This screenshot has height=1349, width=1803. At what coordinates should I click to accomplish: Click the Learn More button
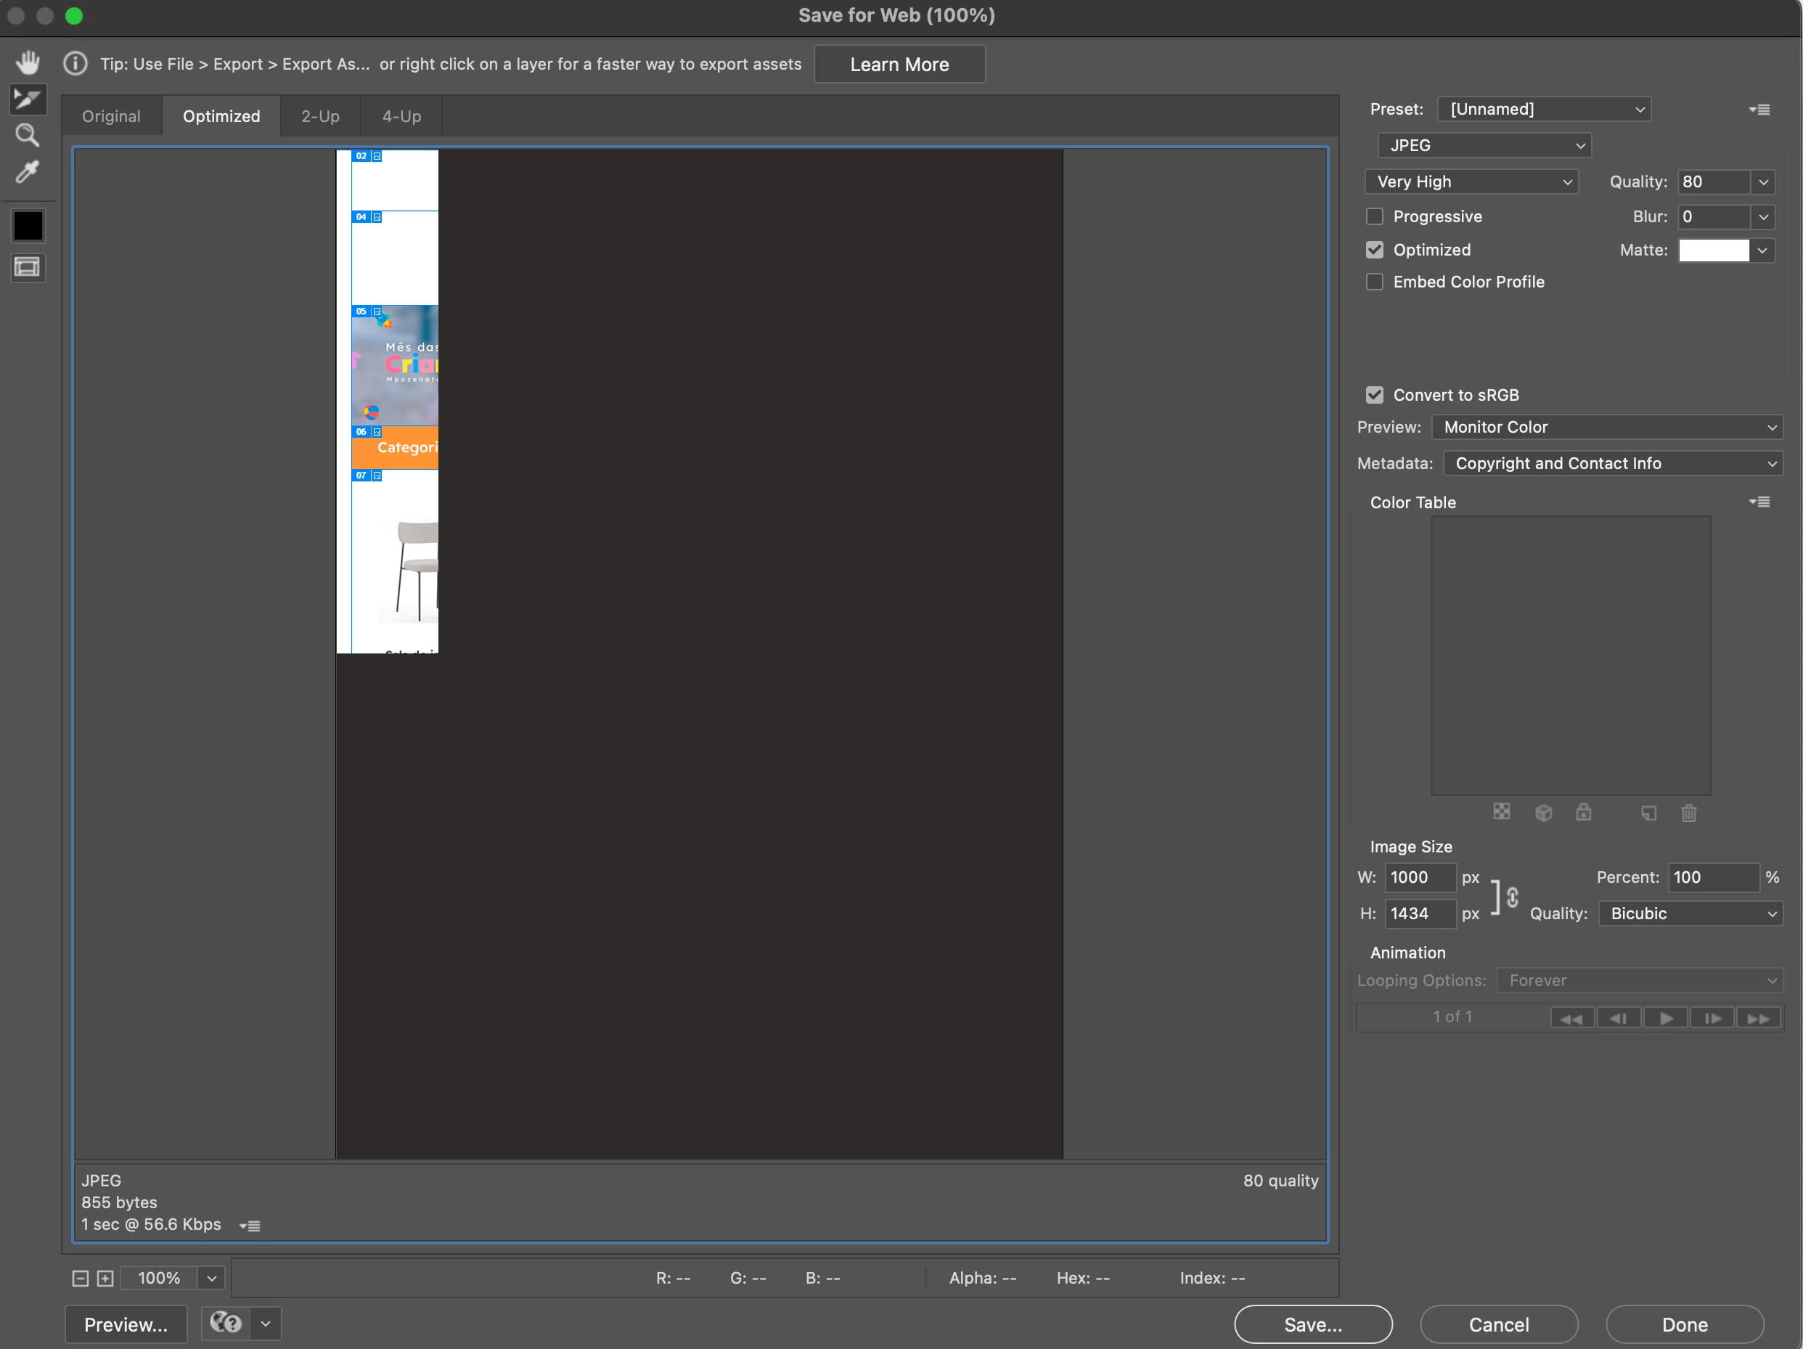tap(899, 65)
